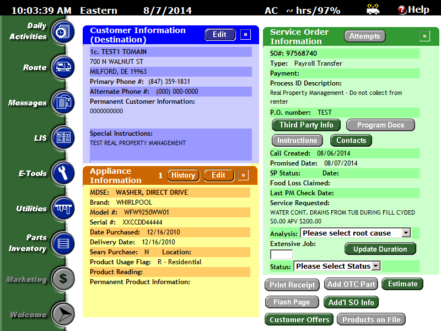Collapse the Appliance Information panel
The image size is (441, 331).
coord(243,175)
